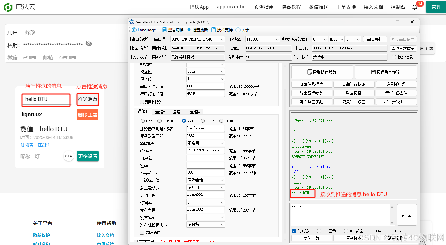The height and width of the screenshot is (245, 446).
Task: Click the 发送 send button
Action: [x=407, y=215]
